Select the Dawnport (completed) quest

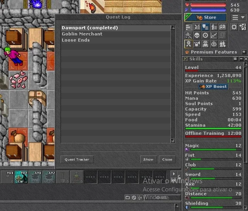coord(116,28)
